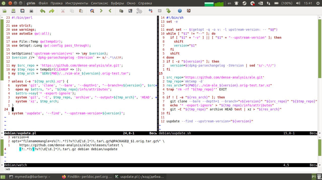Screen dimensions: 322x180
Task: Click the battery 100% indicator
Action: [x=284, y=3]
